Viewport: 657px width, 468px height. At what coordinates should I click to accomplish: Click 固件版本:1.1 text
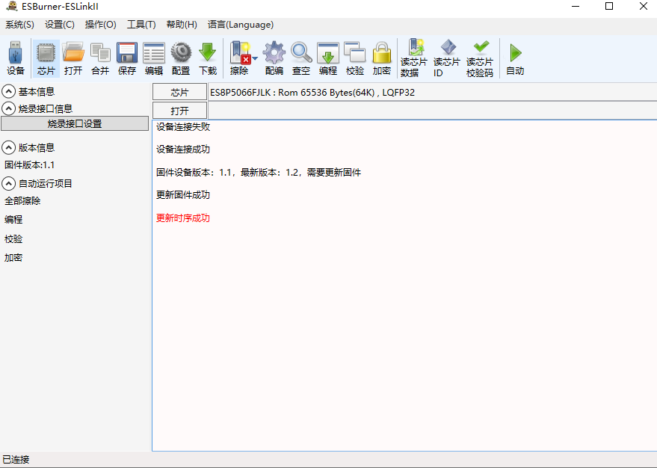tap(29, 165)
